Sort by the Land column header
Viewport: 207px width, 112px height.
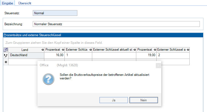point(25,50)
